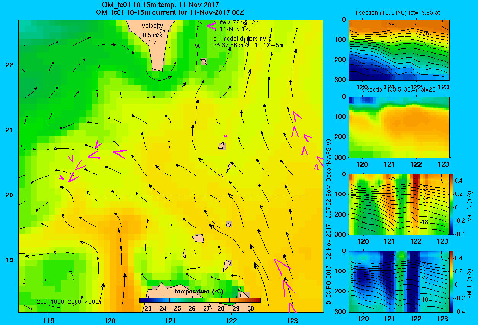Viewport: 478px width, 325px height.
Task: Click the '1 d' legend label
Action: (152, 42)
